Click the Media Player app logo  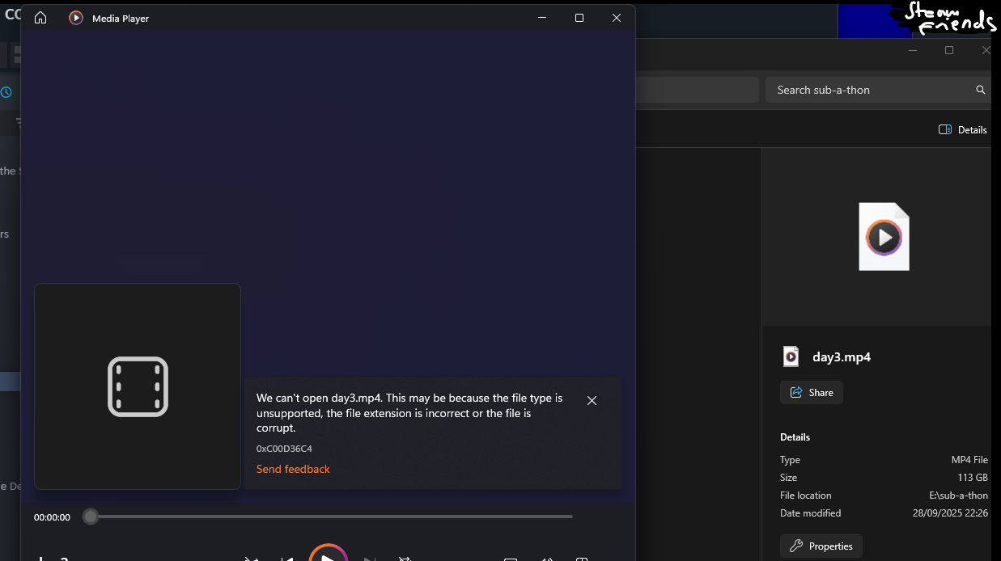tap(76, 18)
